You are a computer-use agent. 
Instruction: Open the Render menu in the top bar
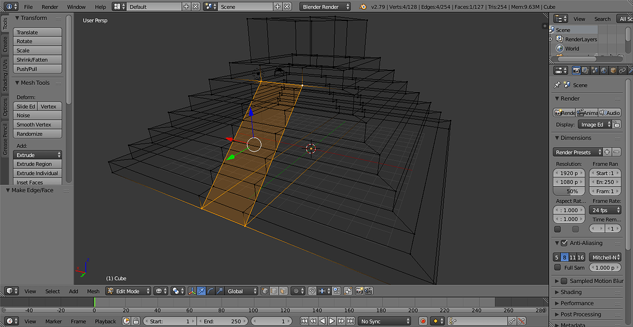(x=50, y=6)
